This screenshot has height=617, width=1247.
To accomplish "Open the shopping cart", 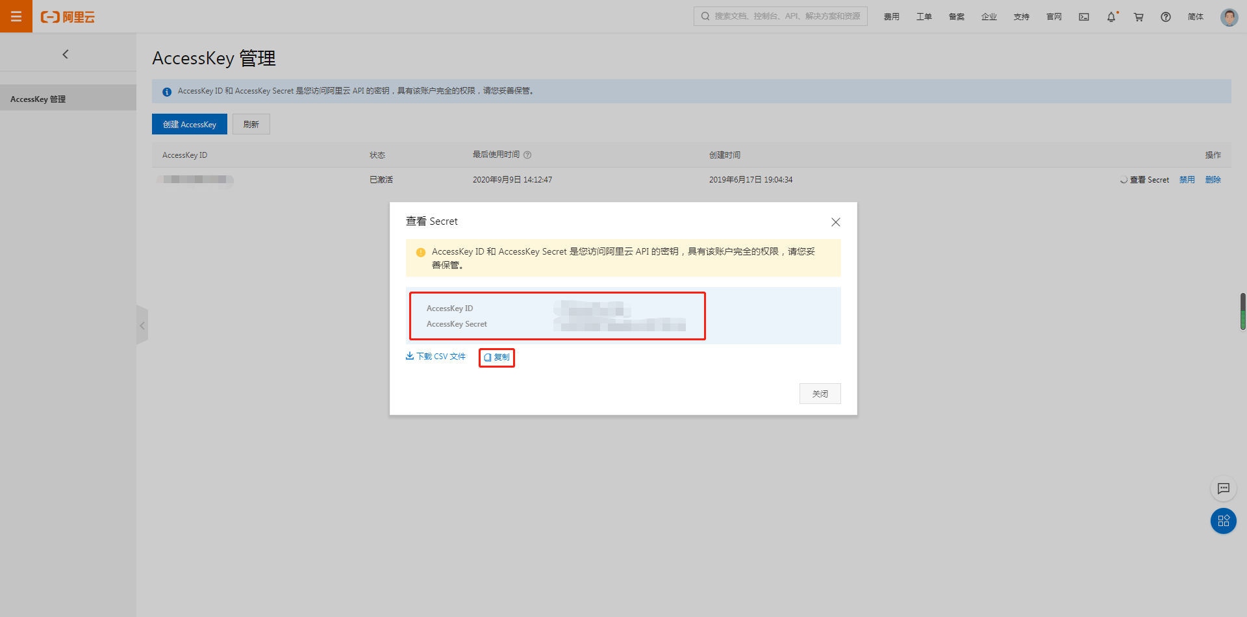I will [x=1139, y=17].
